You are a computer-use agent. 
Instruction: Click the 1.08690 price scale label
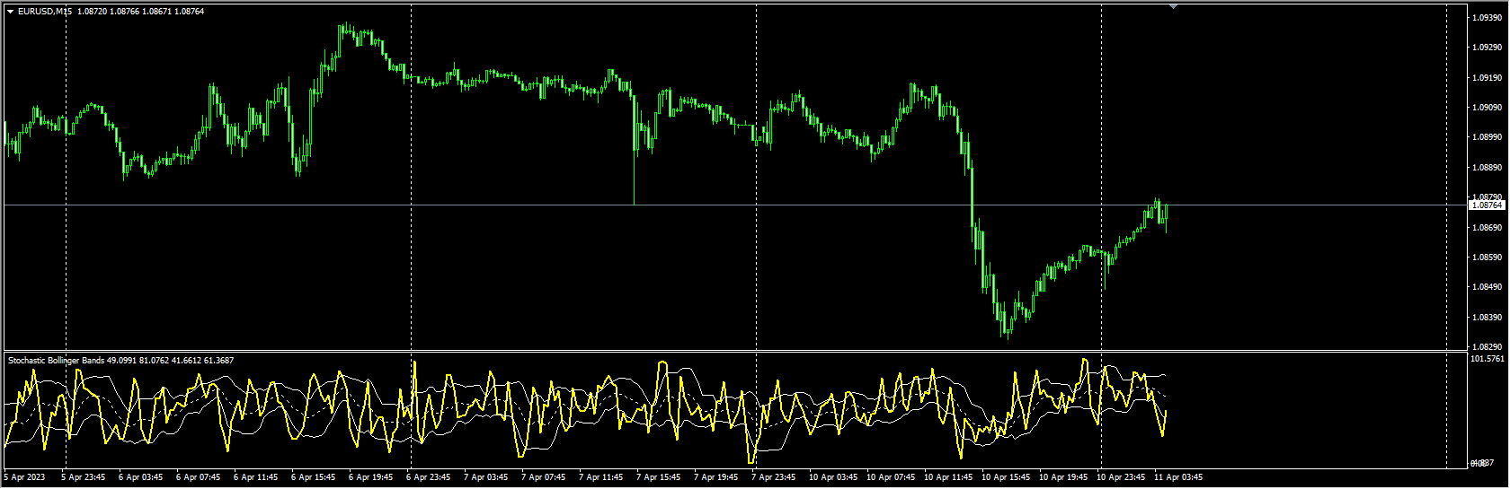click(1488, 228)
